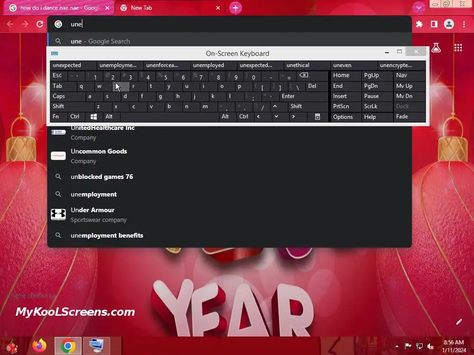Click the Start button ornament icon
474x355 pixels.
[x=12, y=346]
